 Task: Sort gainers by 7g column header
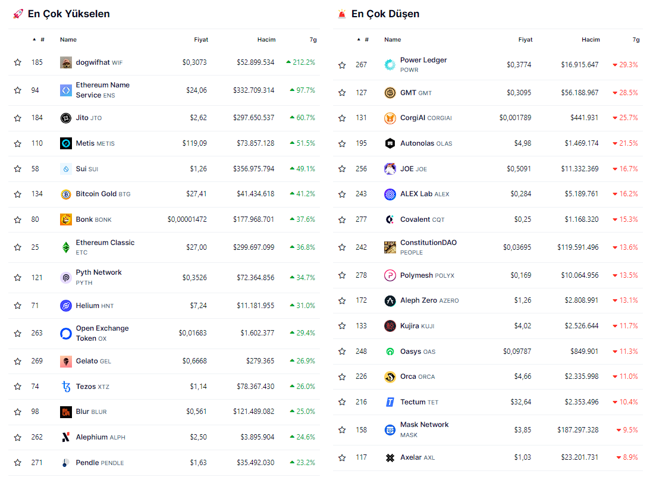tap(312, 40)
